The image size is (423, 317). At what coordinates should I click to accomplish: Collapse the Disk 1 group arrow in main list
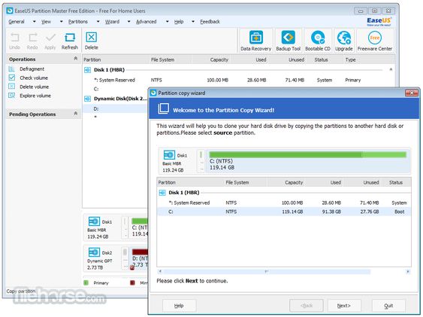coord(391,69)
